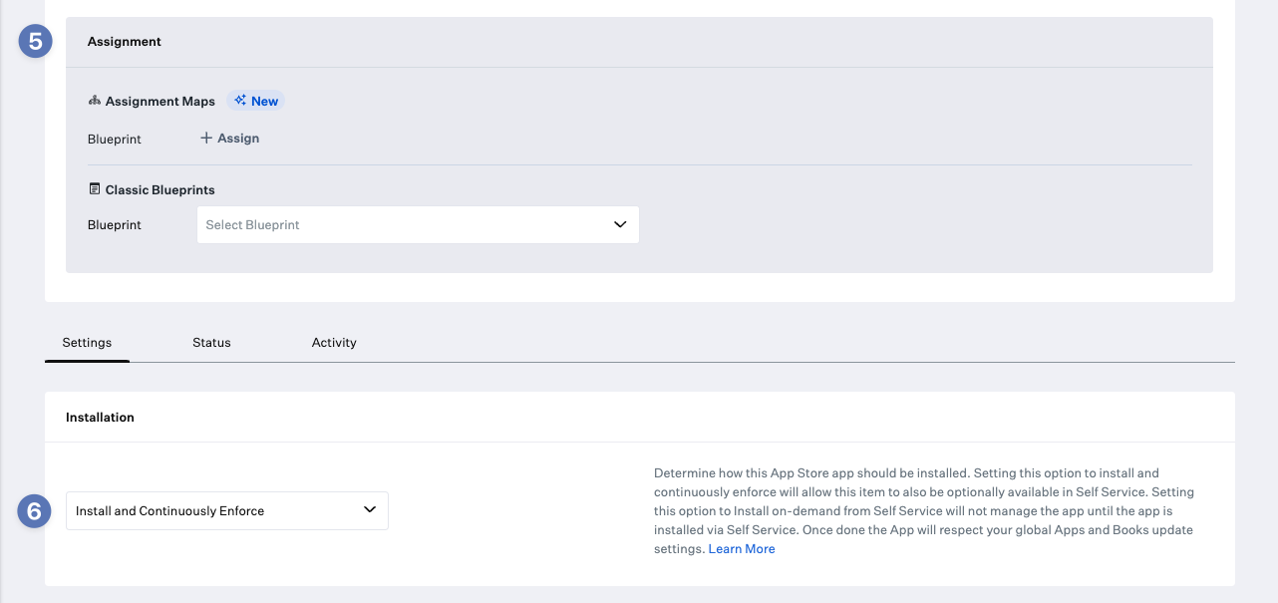This screenshot has height=603, width=1278.
Task: Expand the installation mode dropdown chevron
Action: [370, 510]
